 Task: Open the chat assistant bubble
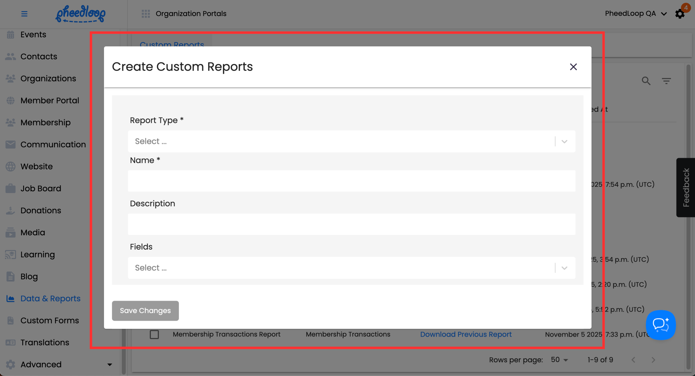[660, 325]
